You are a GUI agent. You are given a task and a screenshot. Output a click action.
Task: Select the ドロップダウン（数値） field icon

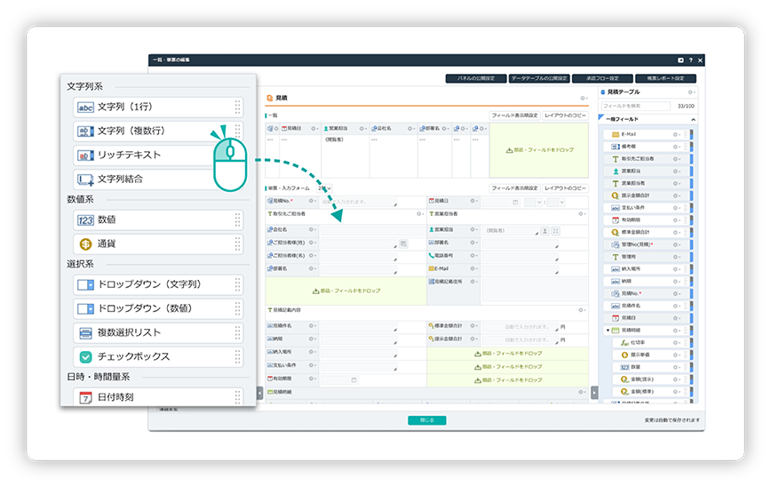(85, 309)
